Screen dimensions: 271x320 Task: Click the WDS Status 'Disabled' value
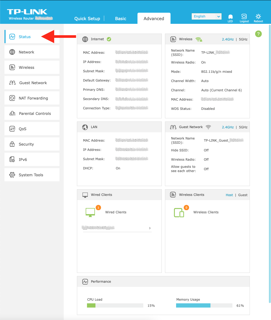(x=208, y=109)
